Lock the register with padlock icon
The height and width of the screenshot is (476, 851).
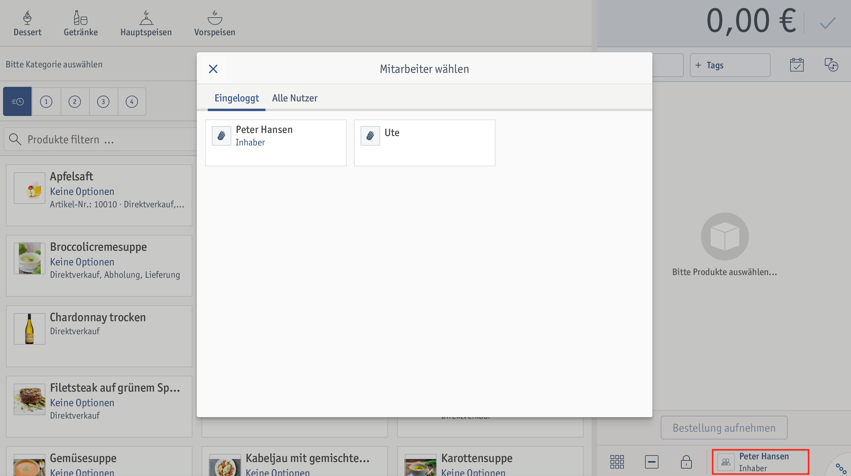tap(686, 462)
